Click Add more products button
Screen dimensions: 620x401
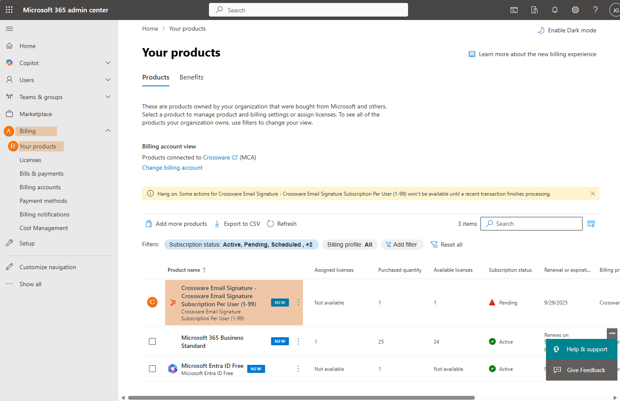point(176,224)
